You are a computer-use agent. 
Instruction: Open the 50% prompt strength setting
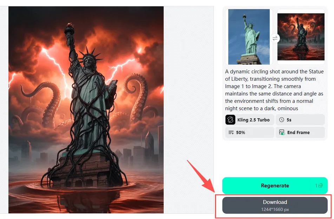tap(249, 132)
